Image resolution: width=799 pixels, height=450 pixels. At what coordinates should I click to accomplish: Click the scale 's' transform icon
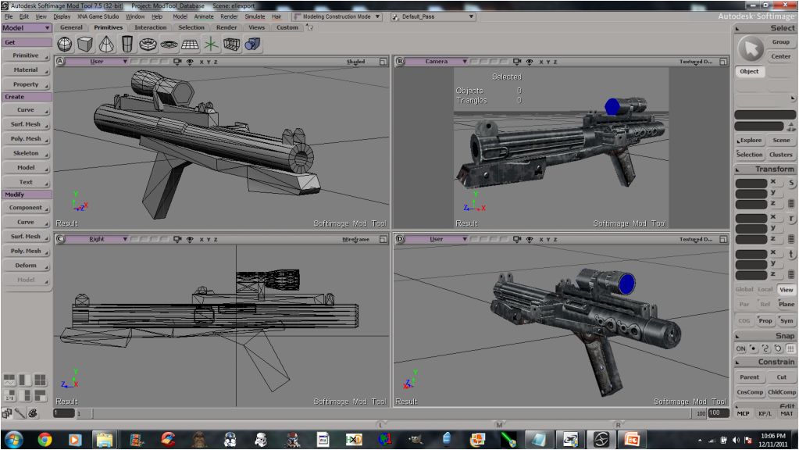[791, 183]
